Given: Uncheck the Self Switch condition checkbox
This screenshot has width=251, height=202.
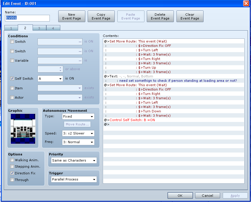Looking at the screenshot, I should pos(12,79).
